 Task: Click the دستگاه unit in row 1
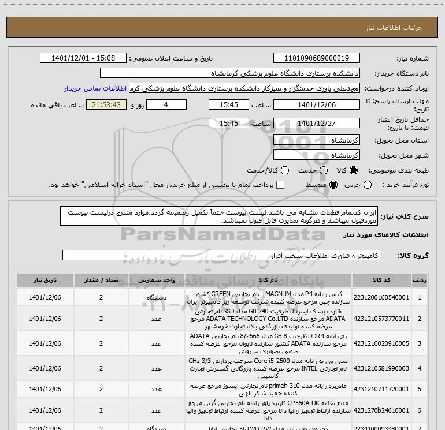(x=157, y=298)
